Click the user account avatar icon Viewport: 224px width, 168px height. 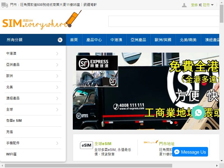coord(184,5)
